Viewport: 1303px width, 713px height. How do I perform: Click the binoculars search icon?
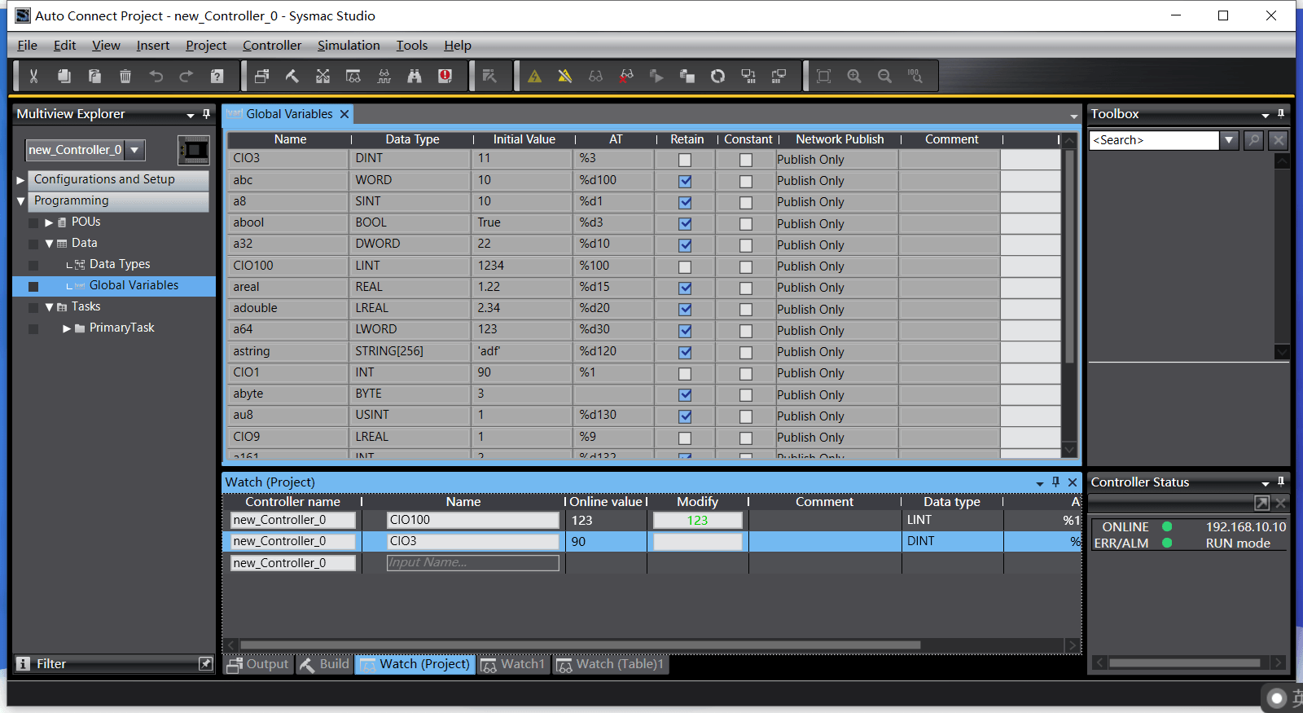tap(415, 76)
